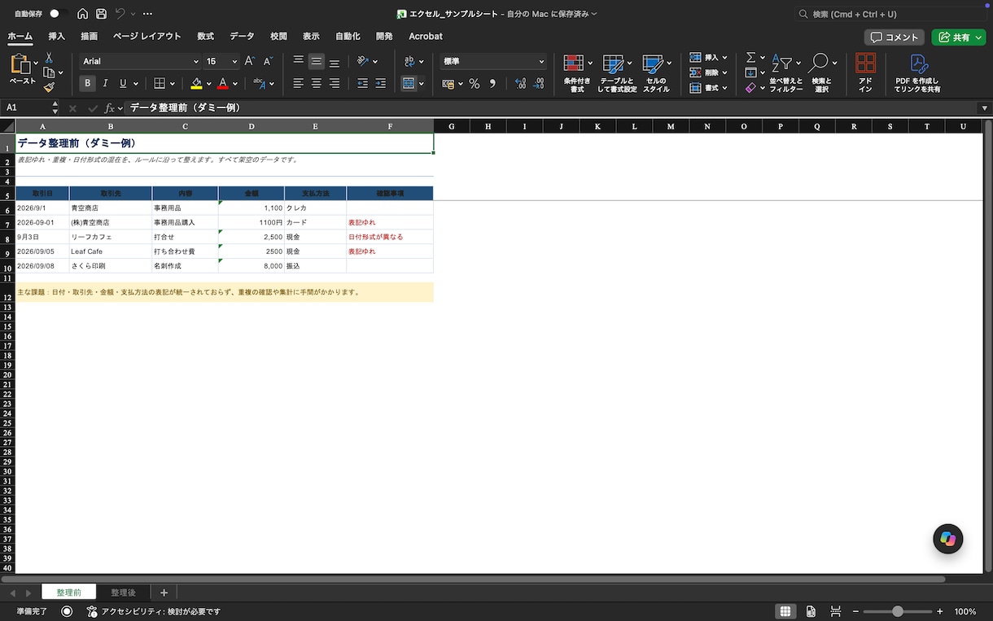Image resolution: width=993 pixels, height=621 pixels.
Task: Click the zoom in plus button
Action: tap(940, 611)
